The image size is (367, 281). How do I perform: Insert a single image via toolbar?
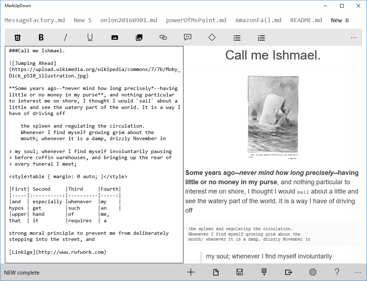click(115, 37)
